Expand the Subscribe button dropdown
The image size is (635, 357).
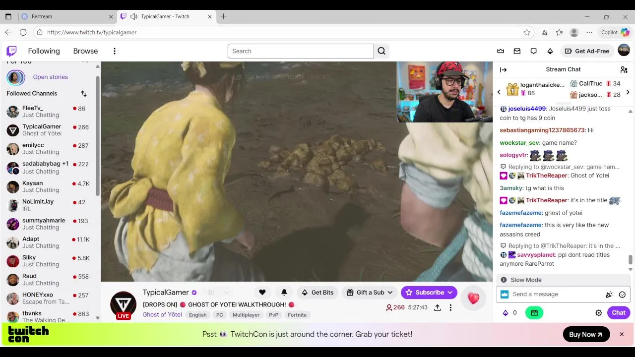450,293
